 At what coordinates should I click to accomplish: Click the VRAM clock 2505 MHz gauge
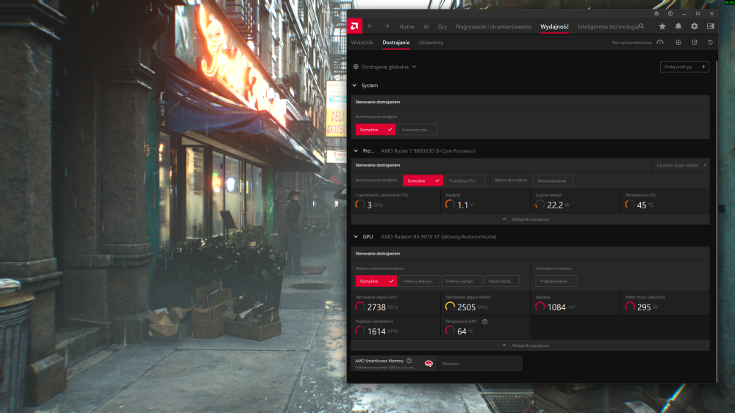click(x=450, y=307)
